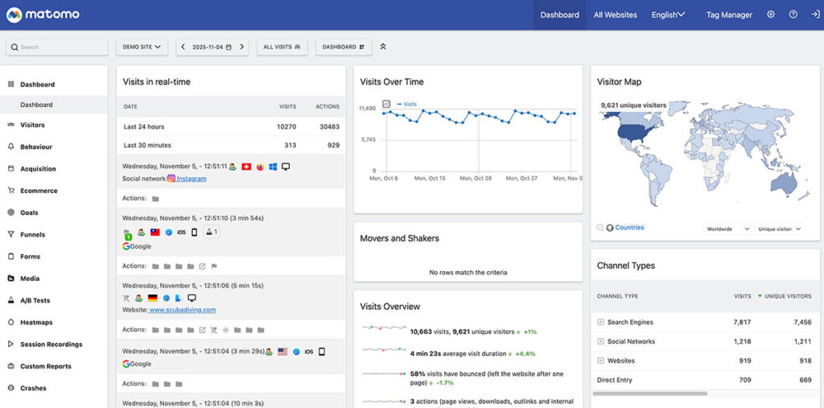Click the average visit duration sparkline
Viewport: 824px width, 408px height.
click(384, 349)
